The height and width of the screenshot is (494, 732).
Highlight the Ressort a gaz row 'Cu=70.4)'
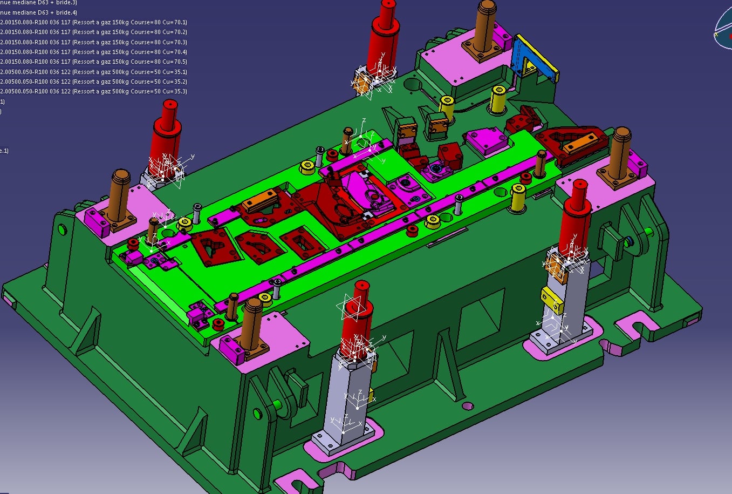94,52
